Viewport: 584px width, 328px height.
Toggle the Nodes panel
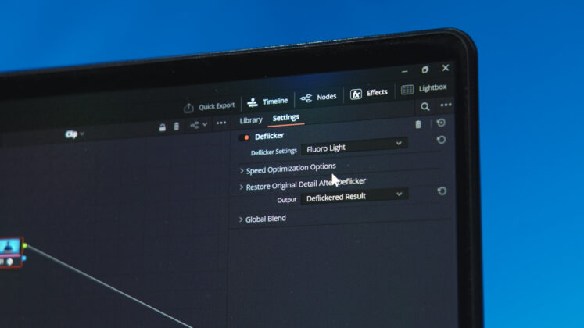(x=318, y=98)
